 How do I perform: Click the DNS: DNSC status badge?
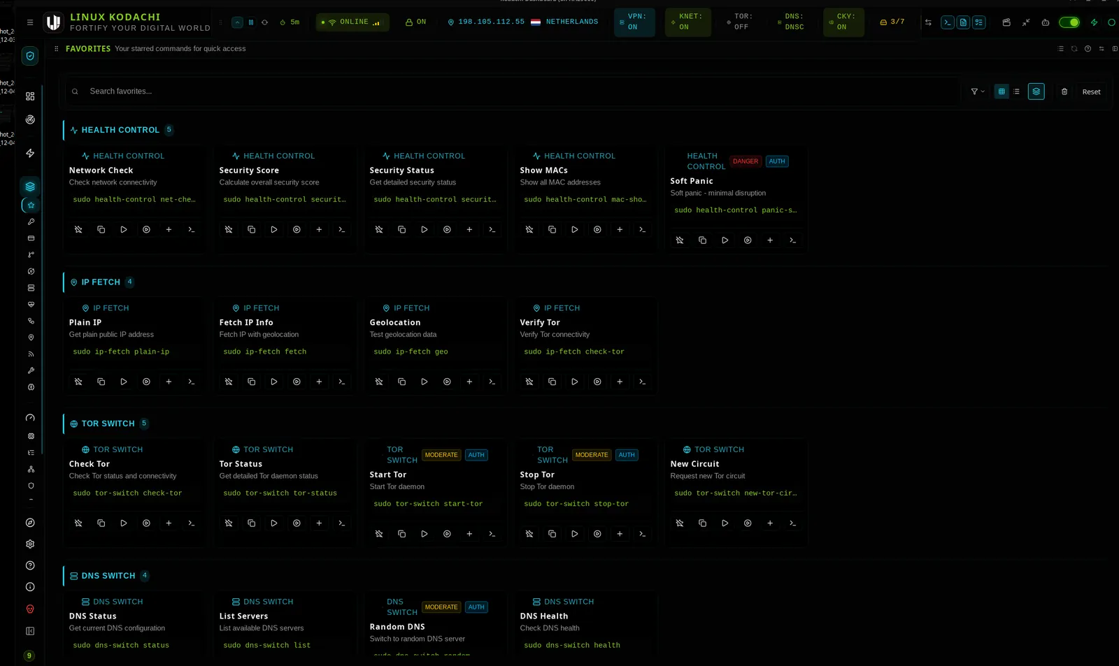tap(792, 22)
